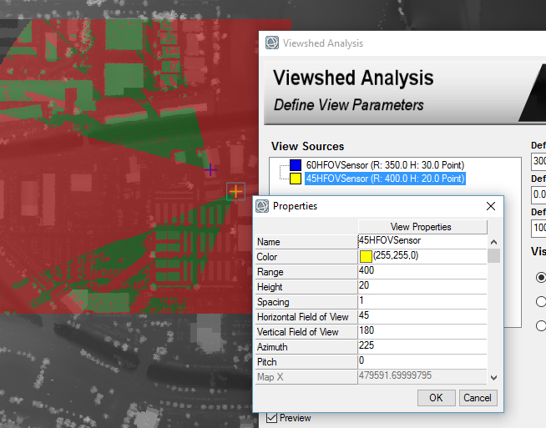Click the orange crosshair sensor marker on map
546x428 pixels.
tap(235, 193)
